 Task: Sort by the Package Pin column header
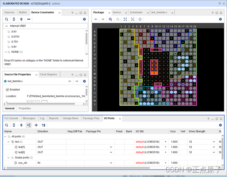(x=100, y=131)
